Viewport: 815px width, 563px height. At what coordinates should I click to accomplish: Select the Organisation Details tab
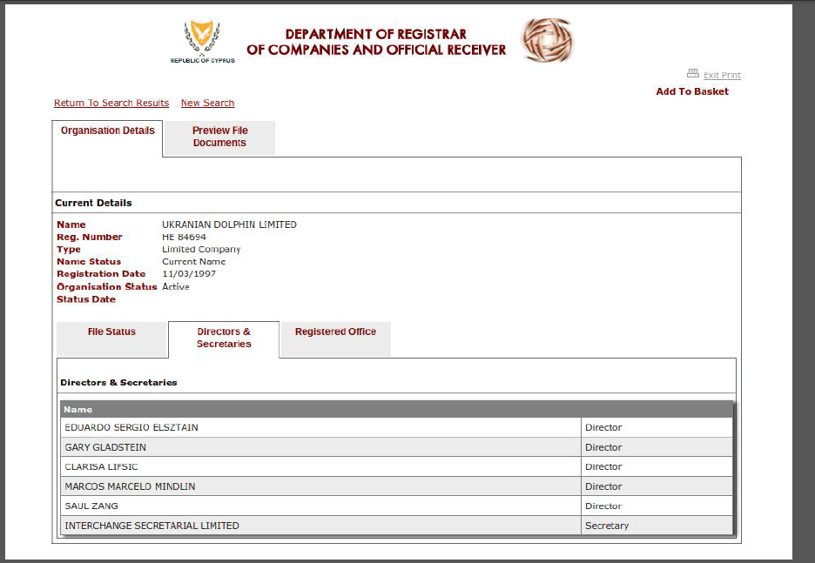click(108, 131)
